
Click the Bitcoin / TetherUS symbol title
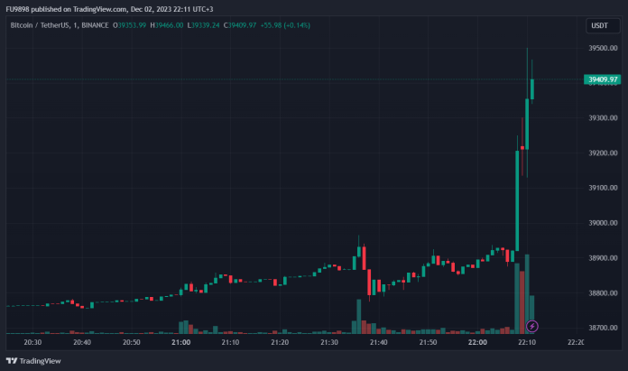(40, 25)
